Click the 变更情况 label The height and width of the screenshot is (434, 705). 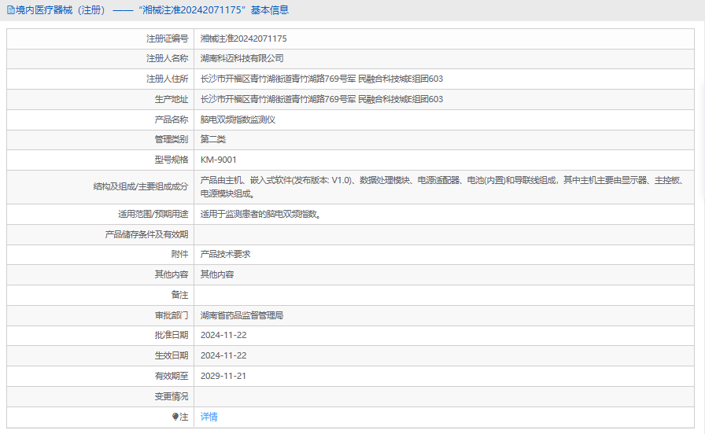(172, 397)
